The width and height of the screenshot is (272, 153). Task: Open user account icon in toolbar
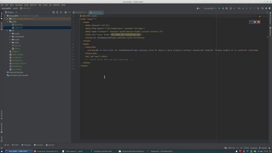coord(198,8)
